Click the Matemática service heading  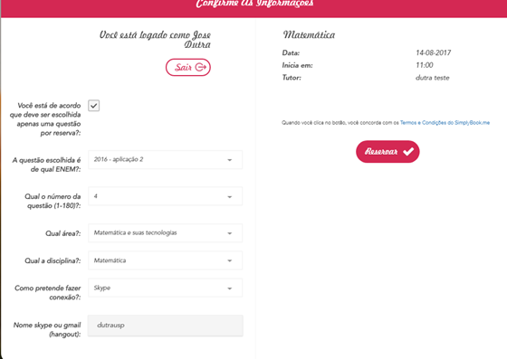309,34
